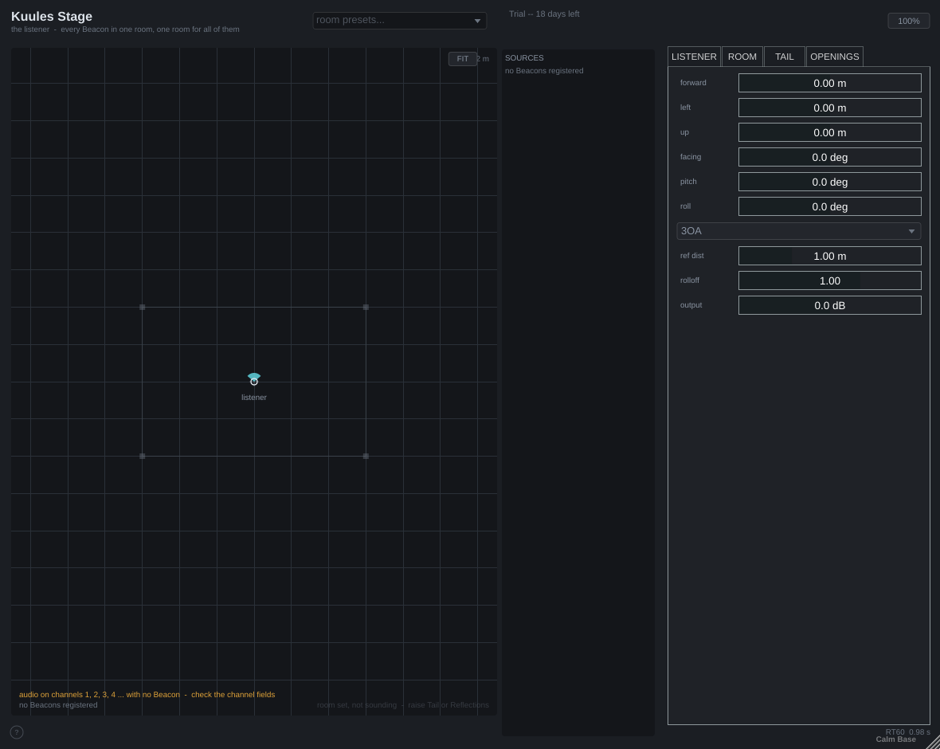The width and height of the screenshot is (940, 749).
Task: Open the OPENINGS tab
Action: pos(835,57)
